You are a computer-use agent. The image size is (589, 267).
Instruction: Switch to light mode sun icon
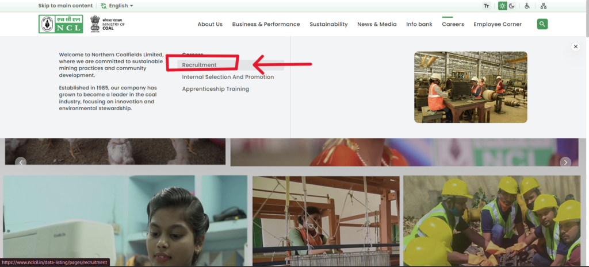[502, 6]
